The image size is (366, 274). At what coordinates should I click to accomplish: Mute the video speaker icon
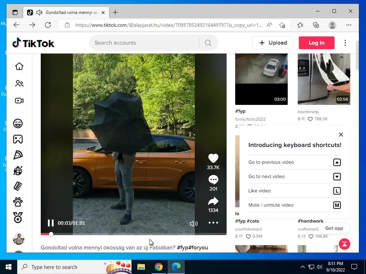[193, 224]
